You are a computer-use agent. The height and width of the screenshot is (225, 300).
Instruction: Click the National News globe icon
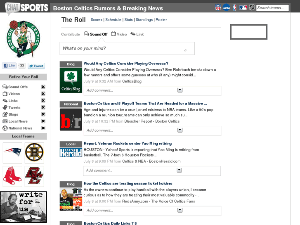pos(5,128)
